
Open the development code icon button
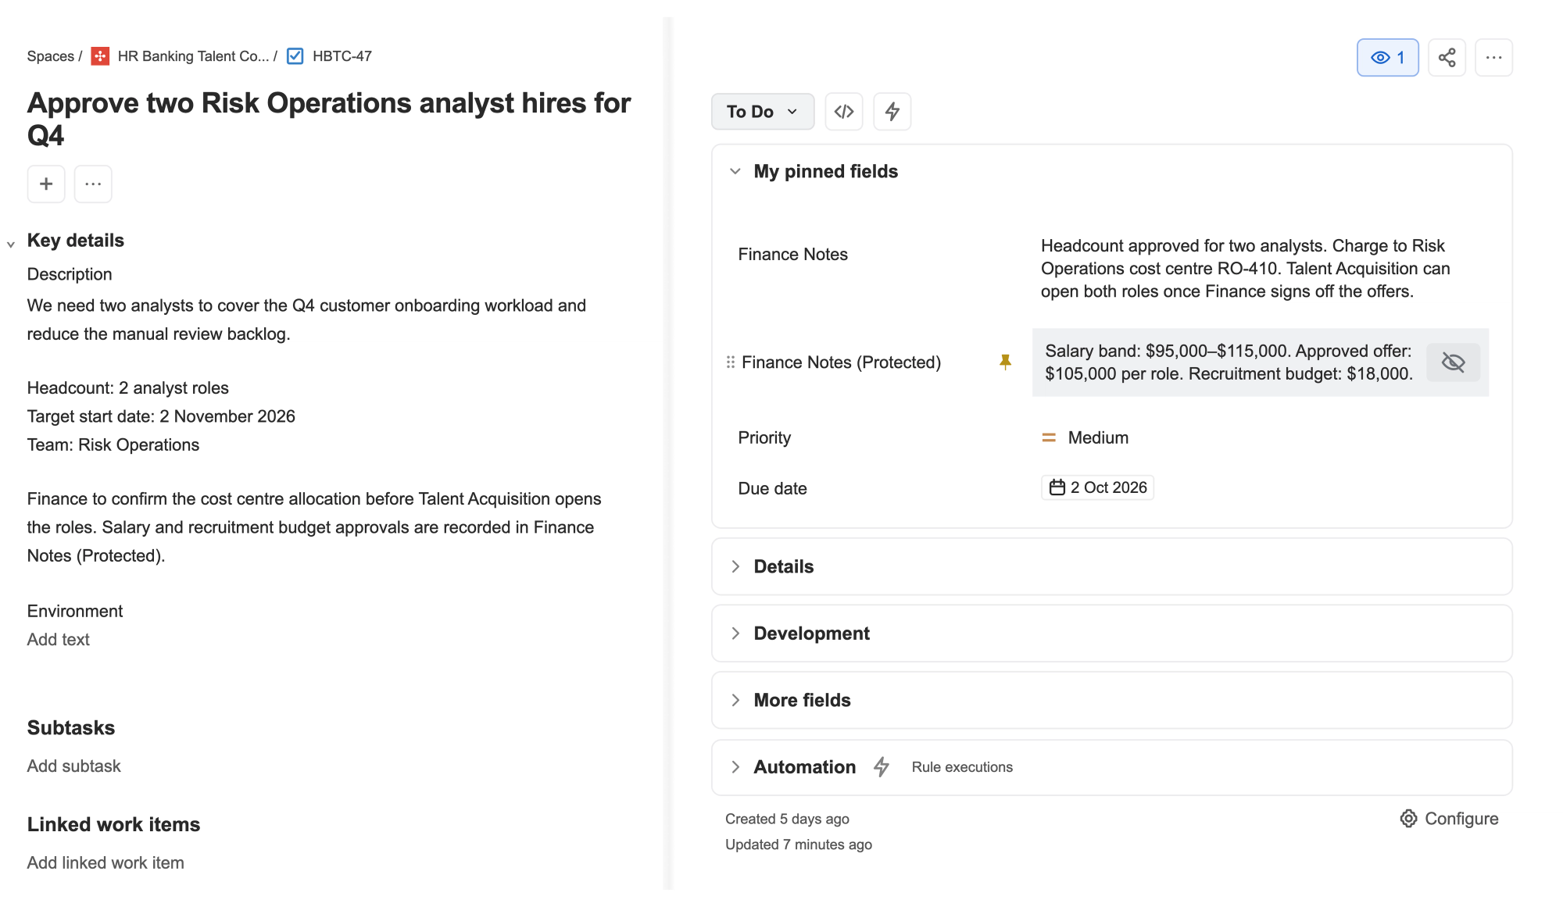pos(844,112)
